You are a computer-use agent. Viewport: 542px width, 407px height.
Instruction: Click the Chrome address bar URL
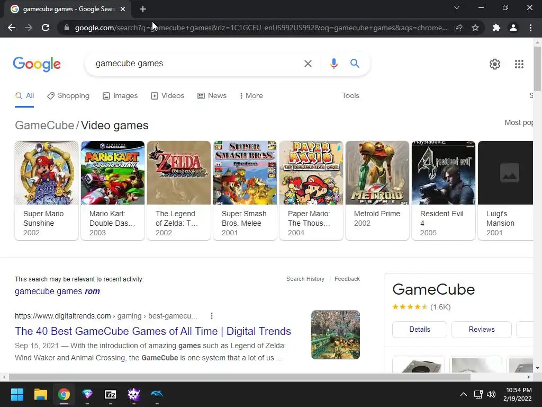click(x=261, y=28)
